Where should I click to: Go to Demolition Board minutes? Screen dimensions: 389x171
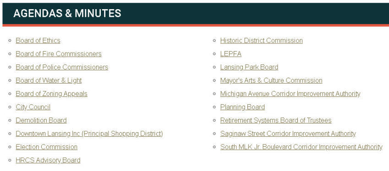[41, 121]
